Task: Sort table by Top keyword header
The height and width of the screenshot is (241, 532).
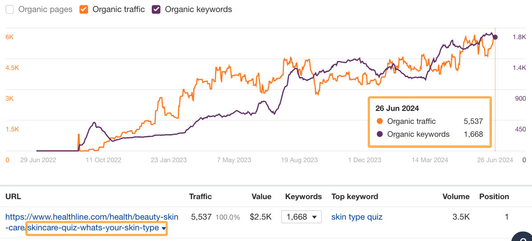Action: (x=355, y=196)
